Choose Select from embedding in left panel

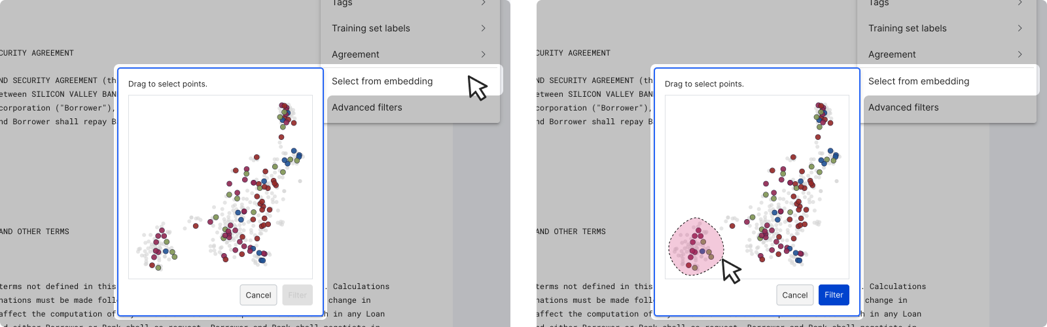[413, 81]
